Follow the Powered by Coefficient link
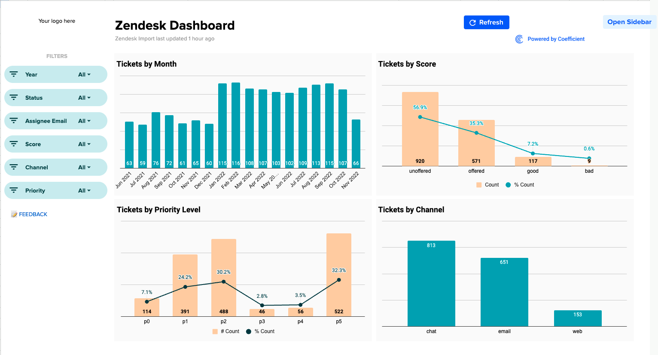658x355 pixels. 556,39
